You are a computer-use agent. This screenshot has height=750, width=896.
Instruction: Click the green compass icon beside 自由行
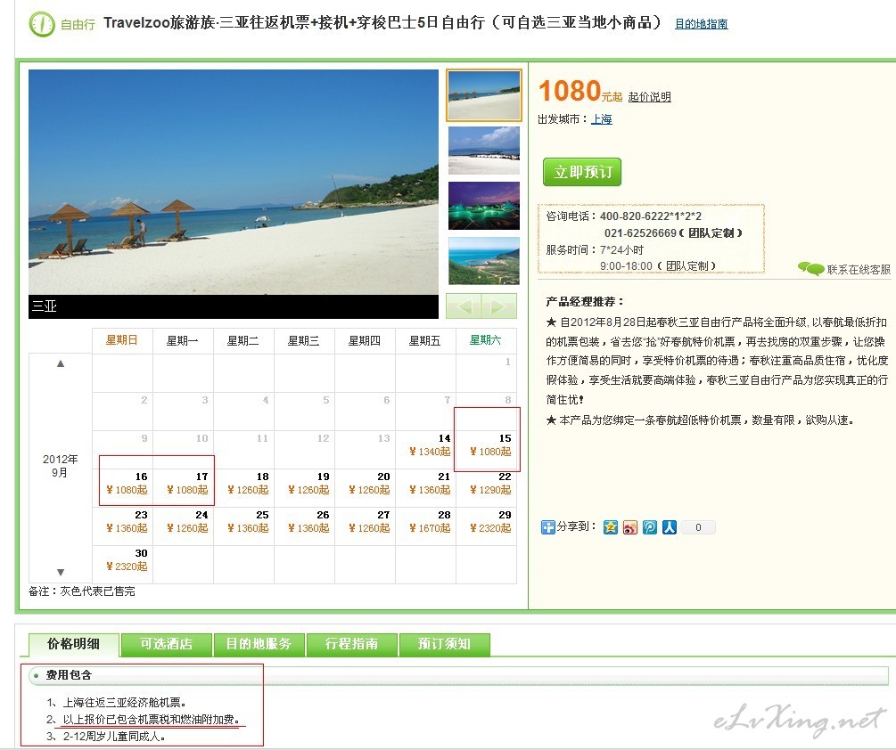point(42,24)
